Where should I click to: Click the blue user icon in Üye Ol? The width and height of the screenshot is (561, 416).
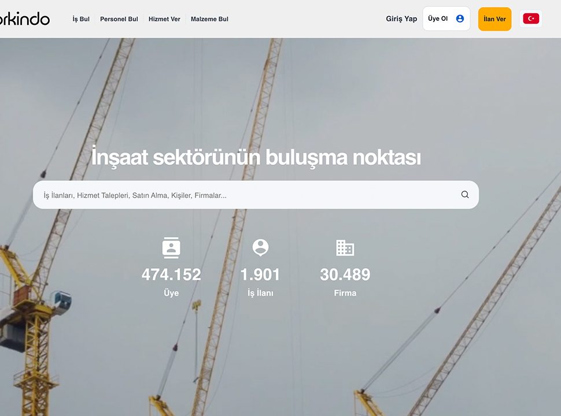coord(460,18)
